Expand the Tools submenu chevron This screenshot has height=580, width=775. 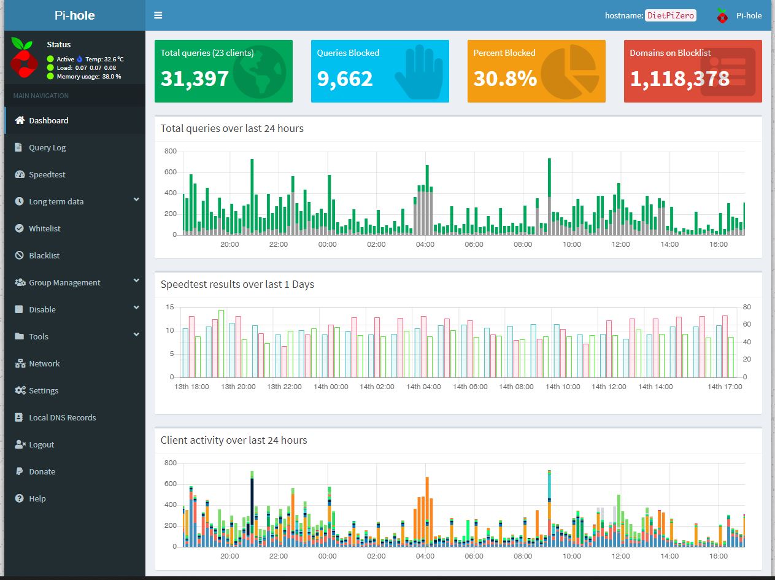click(x=136, y=335)
